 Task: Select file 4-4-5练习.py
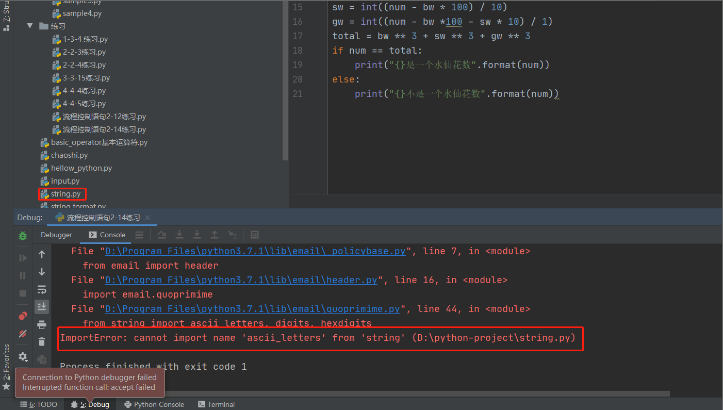point(84,104)
